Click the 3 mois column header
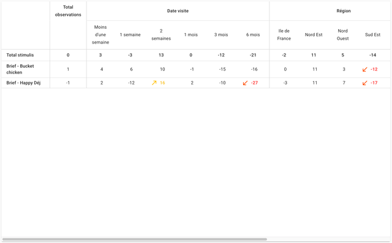Screen dimensions: 392x243 [x=221, y=35]
